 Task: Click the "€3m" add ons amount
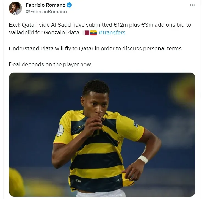point(147,25)
